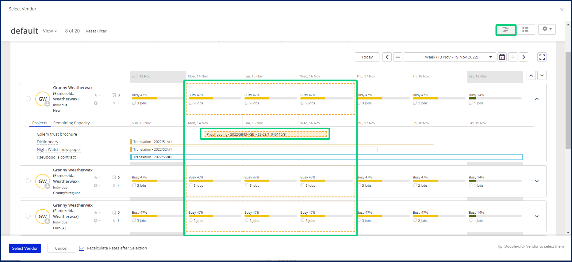Click the dialog vertical scrollbar
This screenshot has width=572, height=262.
click(x=568, y=100)
